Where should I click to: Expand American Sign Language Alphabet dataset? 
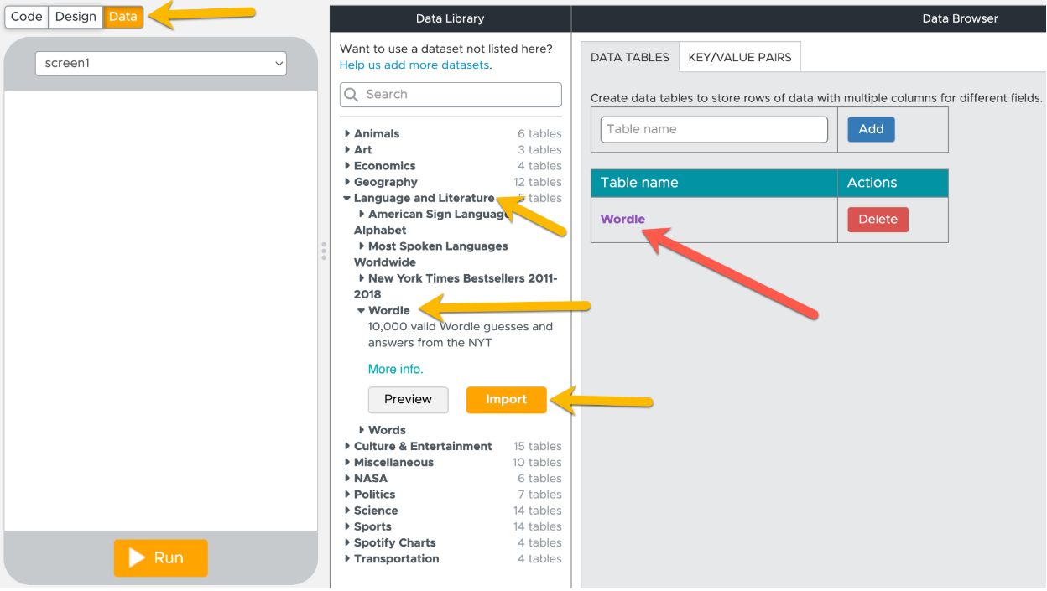[x=434, y=222]
